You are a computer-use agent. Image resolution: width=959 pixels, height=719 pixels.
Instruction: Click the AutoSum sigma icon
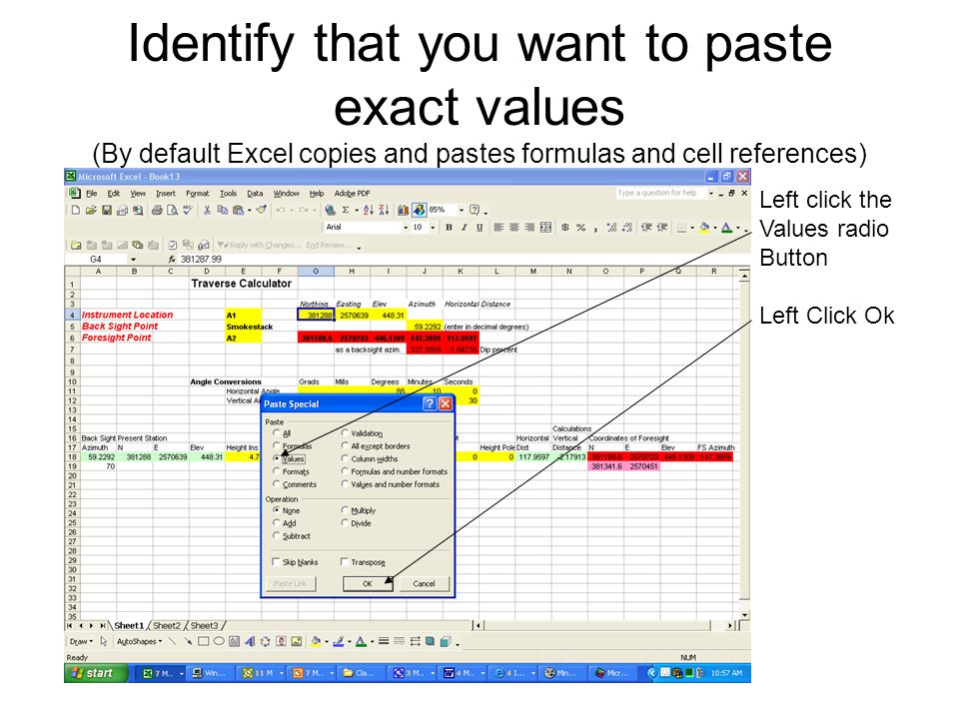click(x=346, y=211)
